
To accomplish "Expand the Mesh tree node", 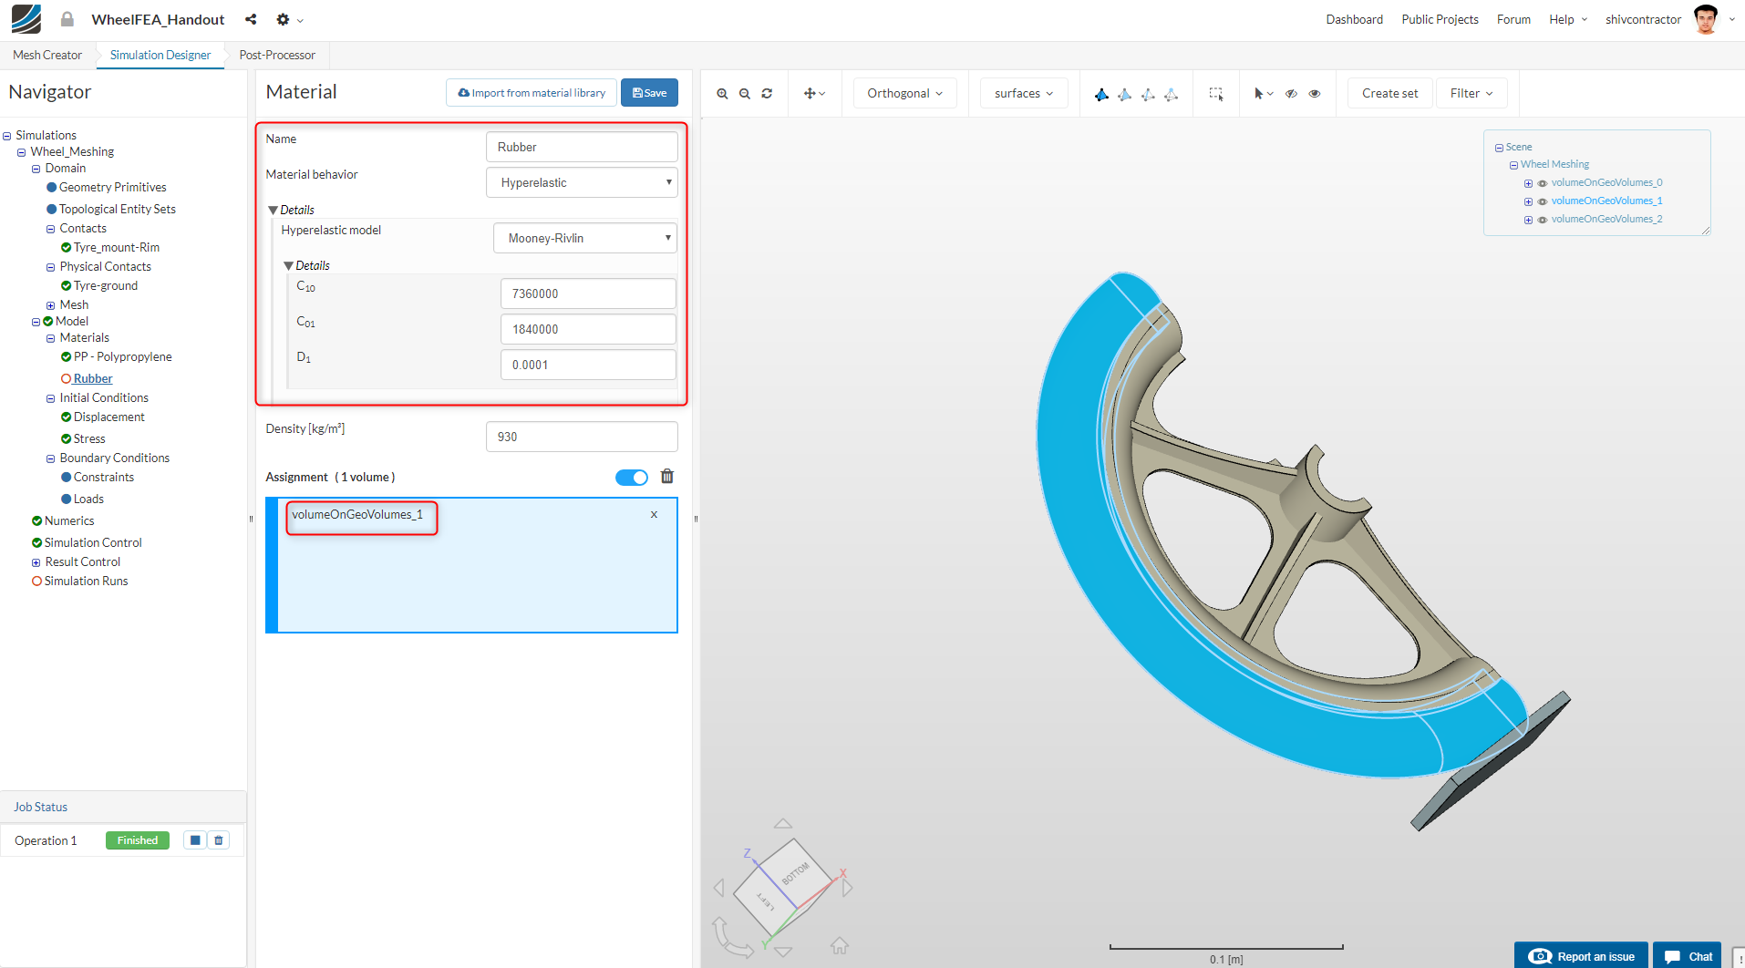I will (x=51, y=305).
